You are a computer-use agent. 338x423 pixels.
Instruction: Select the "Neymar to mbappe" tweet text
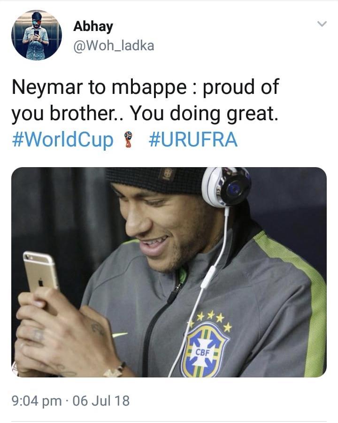point(145,100)
